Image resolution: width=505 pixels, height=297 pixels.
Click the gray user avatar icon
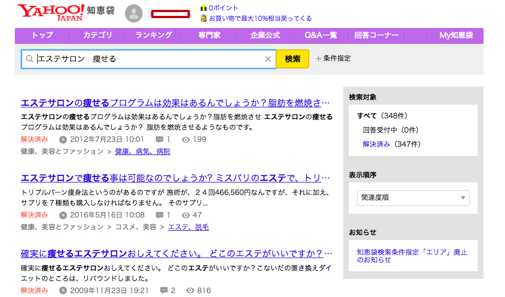click(134, 14)
